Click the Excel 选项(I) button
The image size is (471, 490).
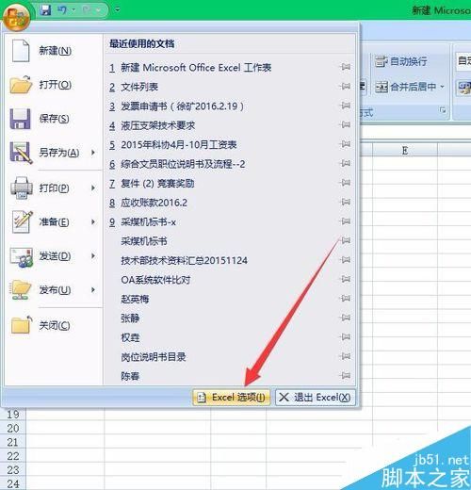[x=232, y=398]
